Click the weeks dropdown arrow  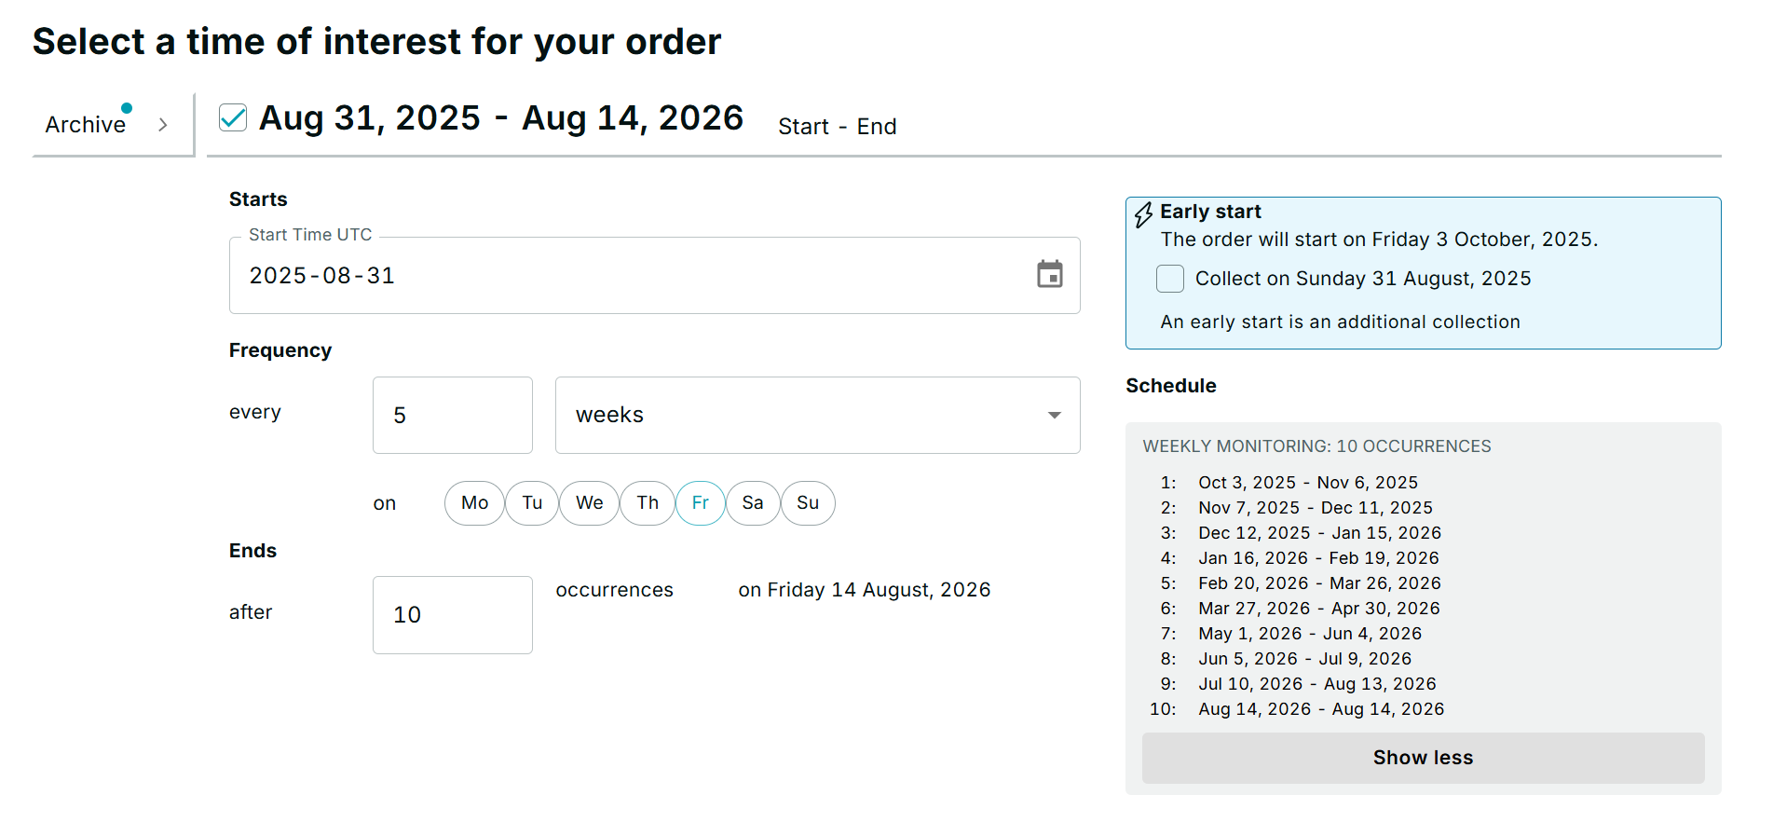pyautogui.click(x=1054, y=416)
